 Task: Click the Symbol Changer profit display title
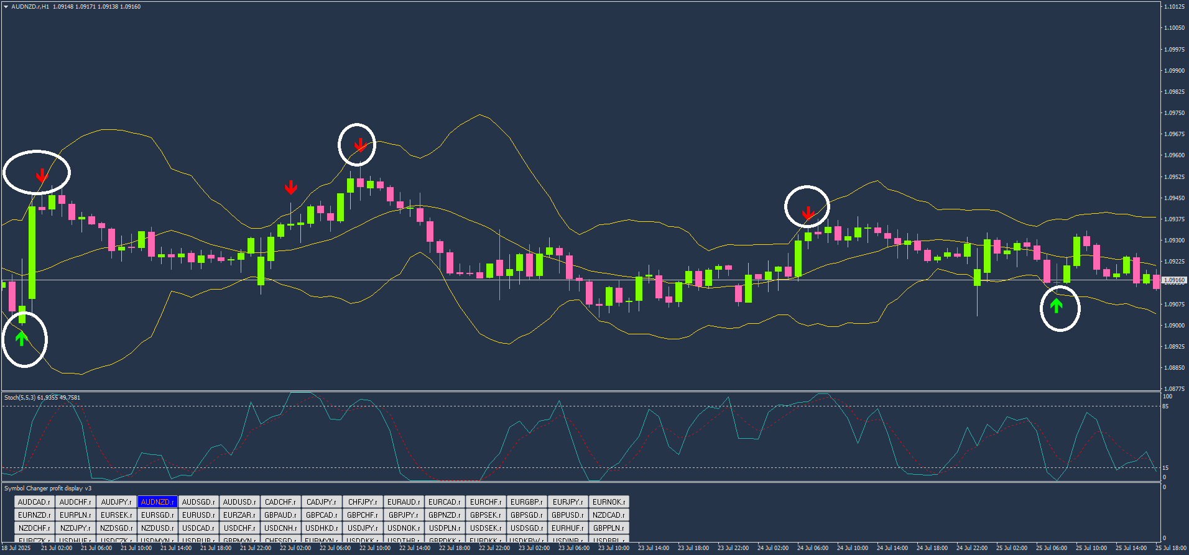pos(48,488)
